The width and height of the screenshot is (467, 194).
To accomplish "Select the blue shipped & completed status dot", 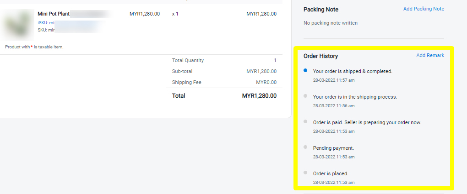I will coord(305,70).
